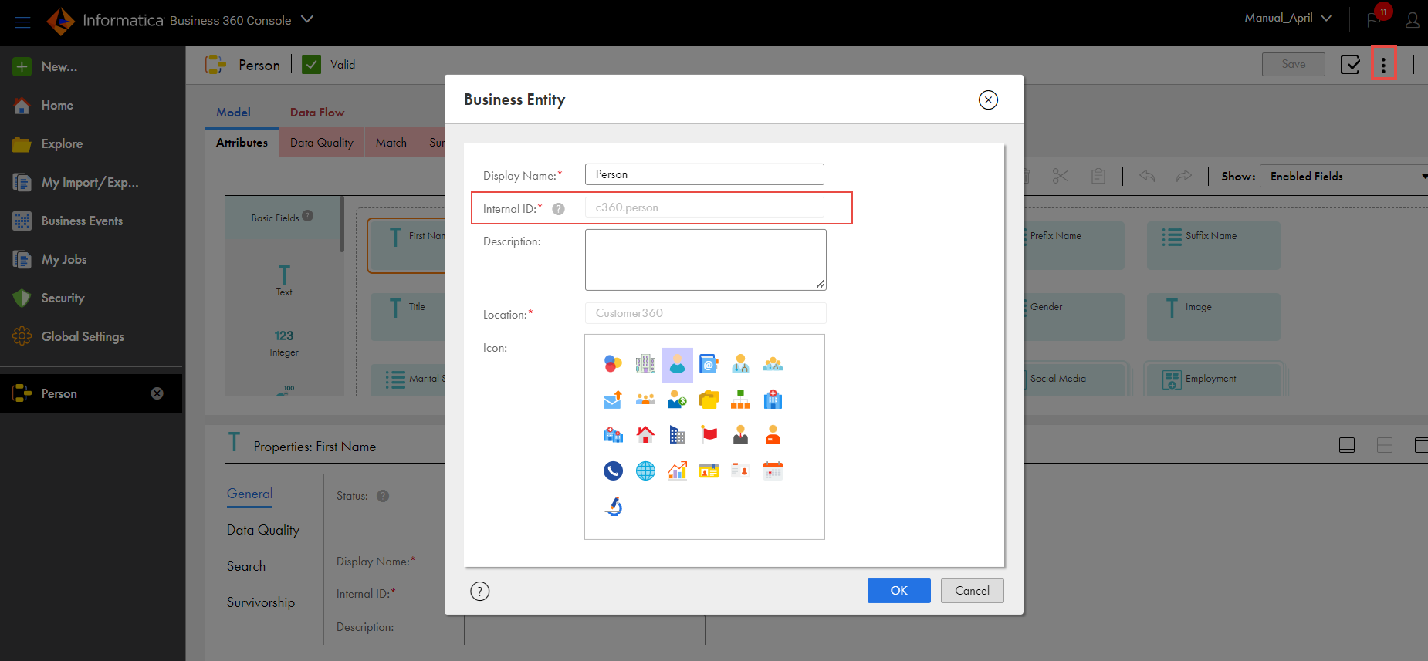Click the validate checkmark icon in header

pos(1351,64)
